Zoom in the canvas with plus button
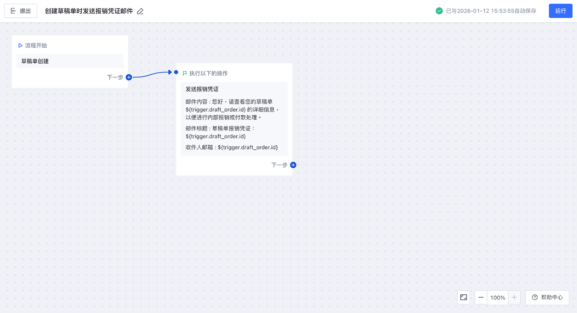The image size is (577, 313). click(x=514, y=297)
